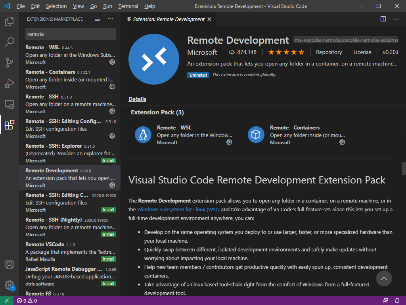This screenshot has width=406, height=305.
Task: Open manage gear for Remote Development in list
Action: pyautogui.click(x=112, y=185)
